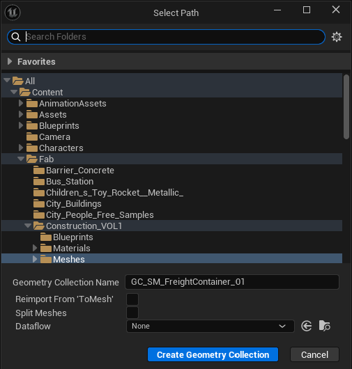Use selected asset arrow for Dataflow
This screenshot has width=352, height=369.
tap(307, 326)
